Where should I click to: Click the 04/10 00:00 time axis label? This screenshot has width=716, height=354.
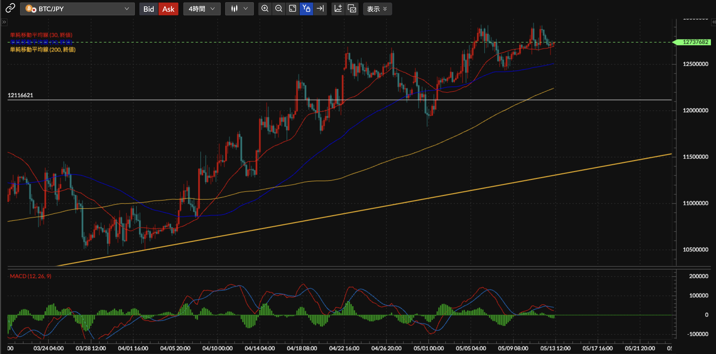[x=218, y=348]
